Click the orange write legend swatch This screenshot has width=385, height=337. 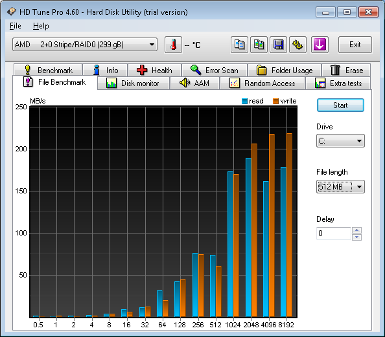(275, 101)
